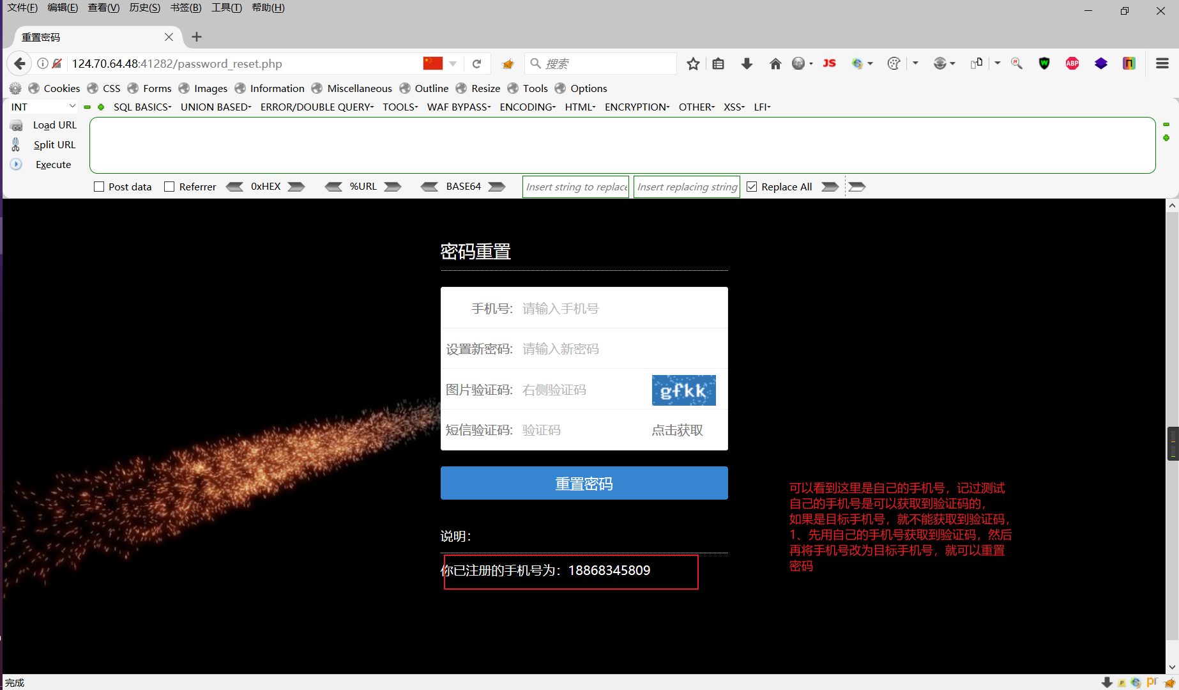Enable the Post data checkbox
1179x690 pixels.
point(99,186)
